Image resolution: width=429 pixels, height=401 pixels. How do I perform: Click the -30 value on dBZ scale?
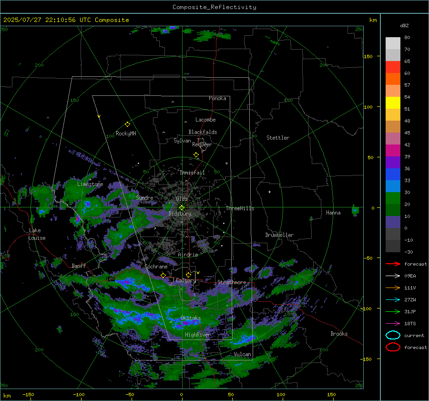pos(409,252)
